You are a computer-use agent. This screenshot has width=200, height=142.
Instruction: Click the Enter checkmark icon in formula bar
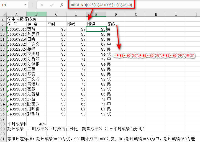[x=52, y=5]
